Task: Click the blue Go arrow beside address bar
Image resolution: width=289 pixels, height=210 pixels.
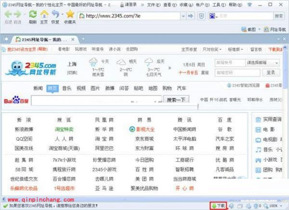Action: (x=190, y=16)
